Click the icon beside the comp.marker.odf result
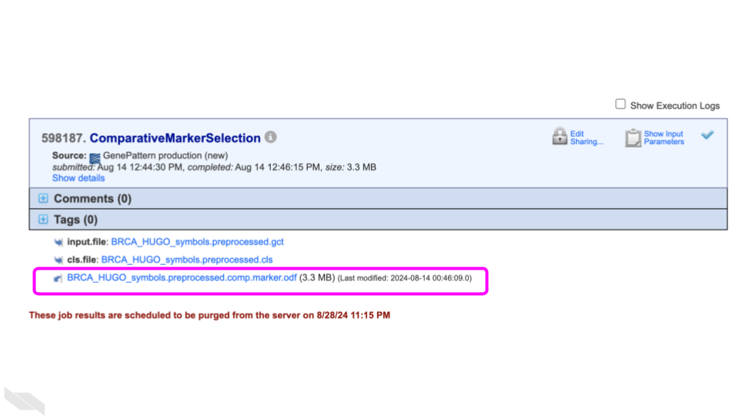 point(58,278)
